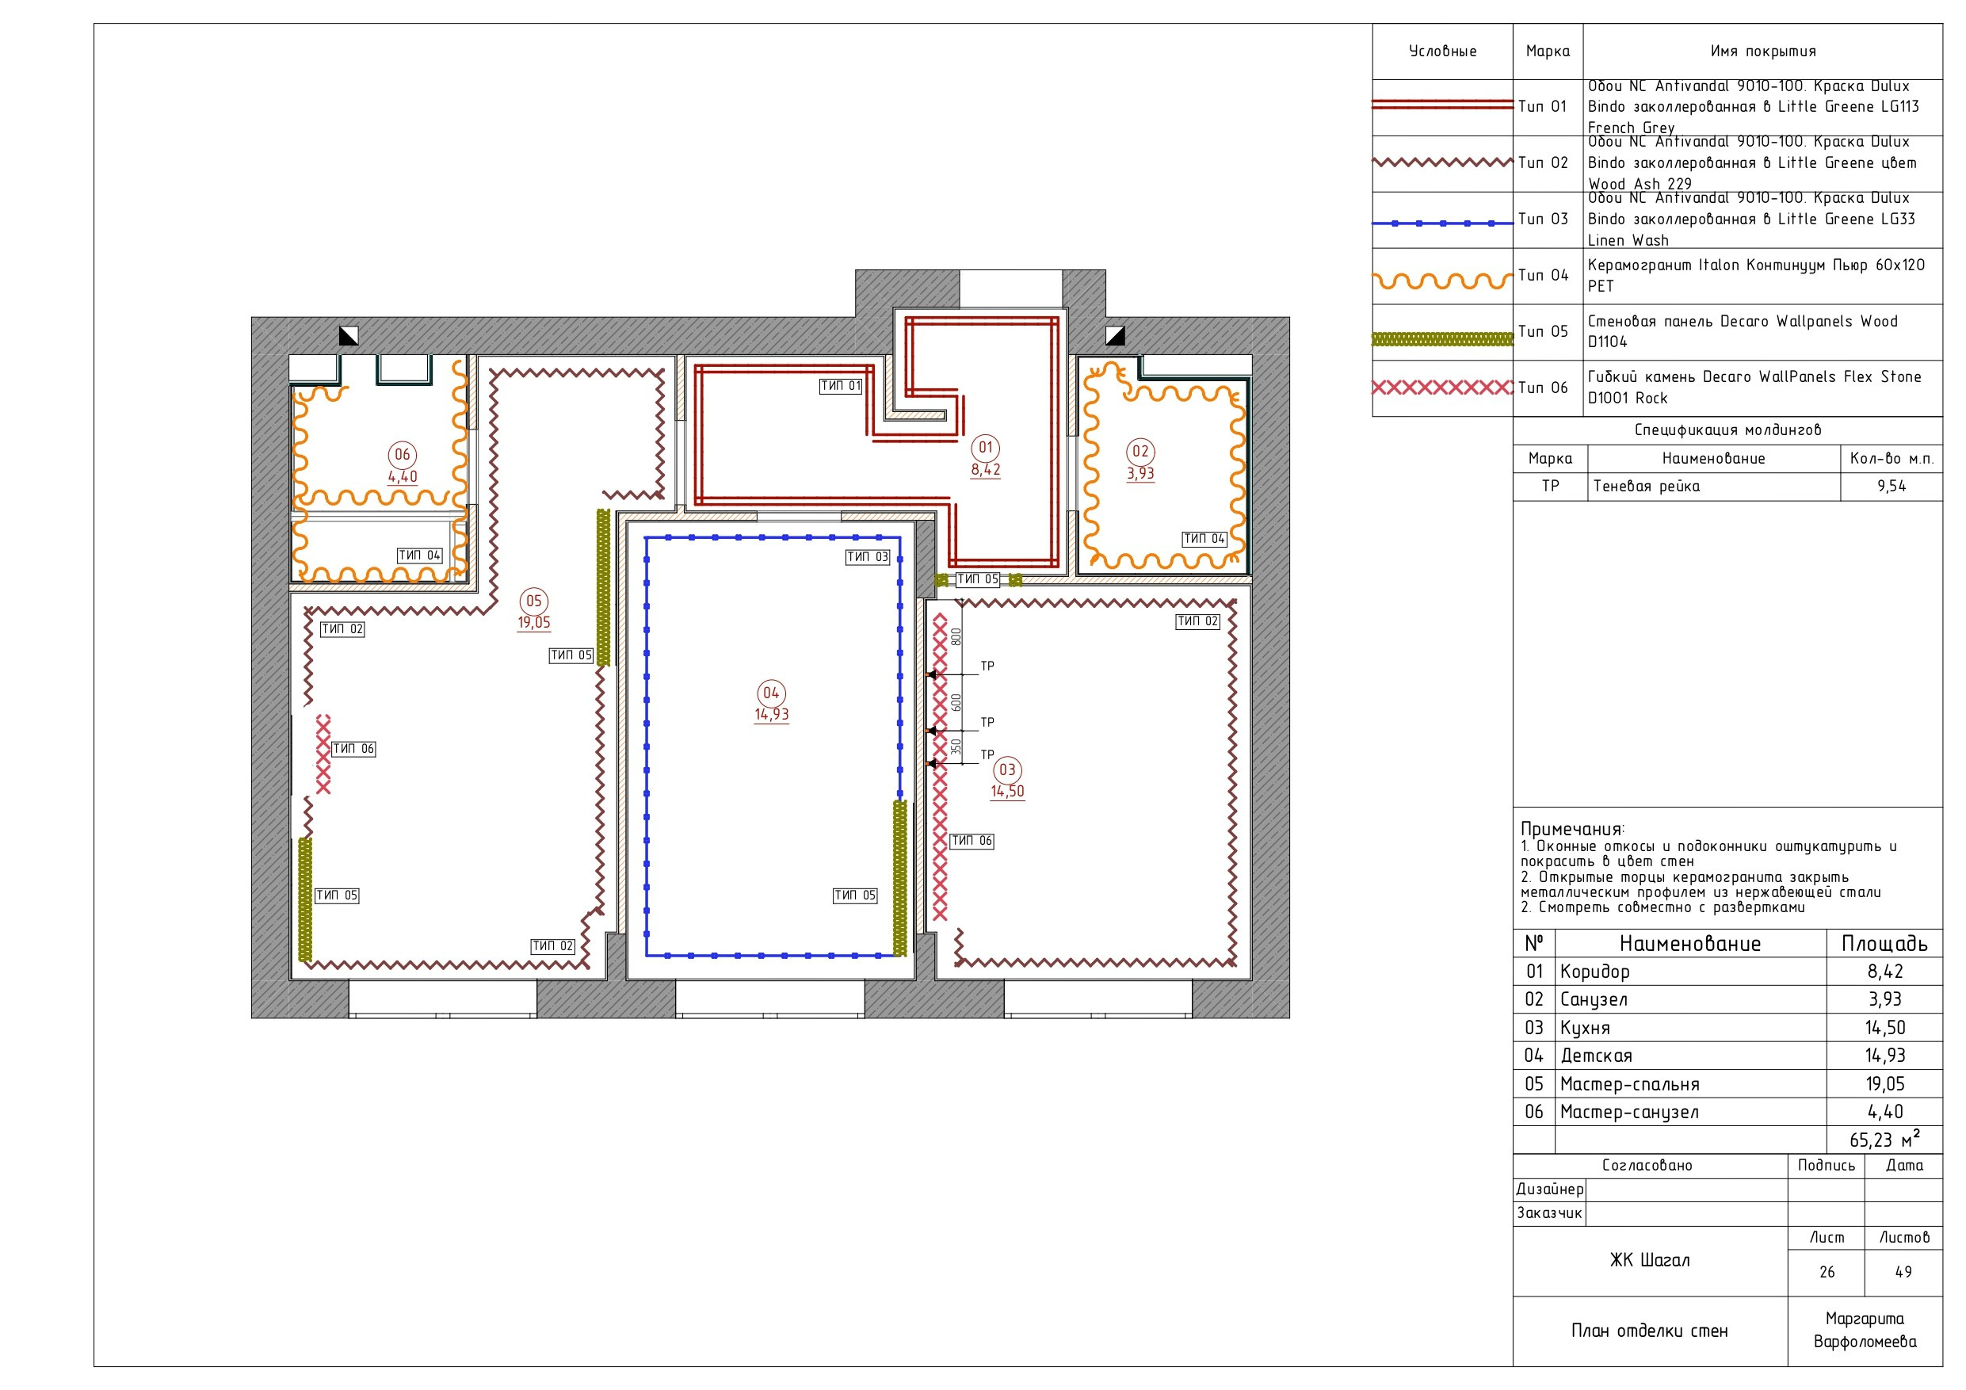Click the Заказчик signature field
1966x1390 pixels.
click(x=1686, y=1213)
